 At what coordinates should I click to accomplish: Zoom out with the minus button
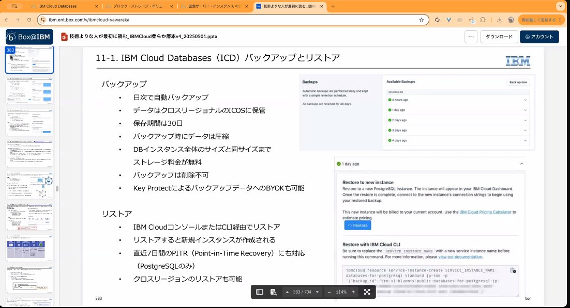[329, 292]
